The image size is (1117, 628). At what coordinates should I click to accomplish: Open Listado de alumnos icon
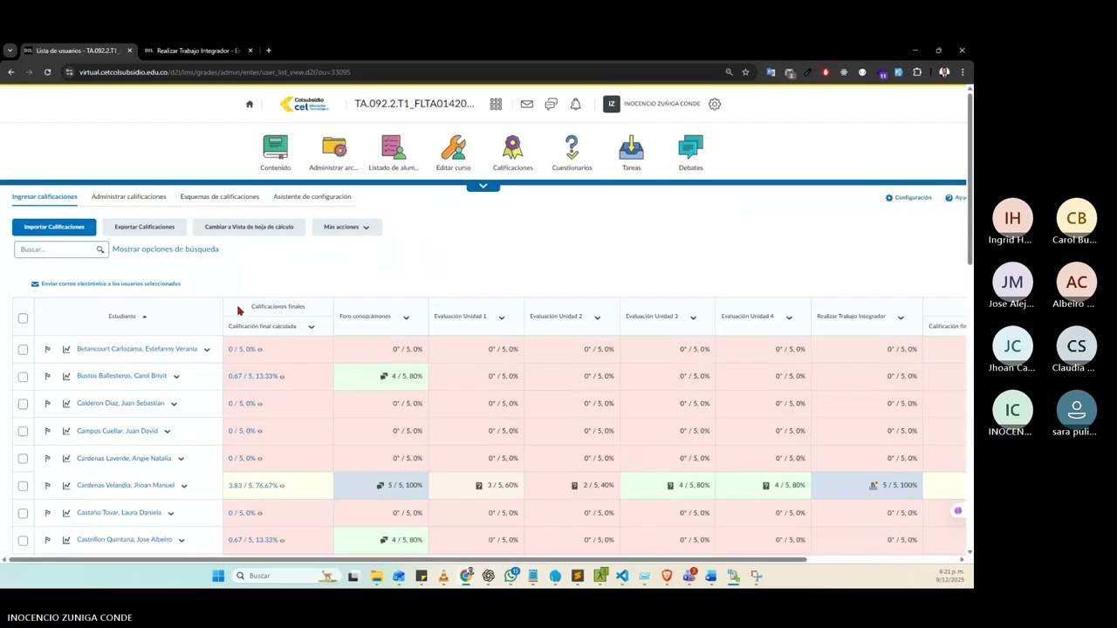pyautogui.click(x=393, y=147)
